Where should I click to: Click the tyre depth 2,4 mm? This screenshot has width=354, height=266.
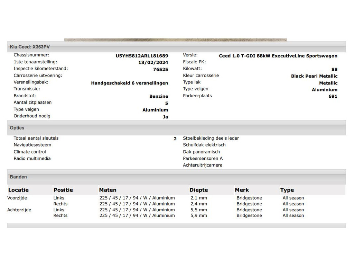click(199, 204)
